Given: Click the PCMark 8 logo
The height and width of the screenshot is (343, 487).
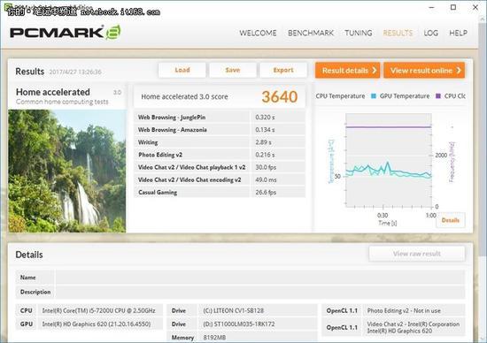Looking at the screenshot, I should 66,32.
